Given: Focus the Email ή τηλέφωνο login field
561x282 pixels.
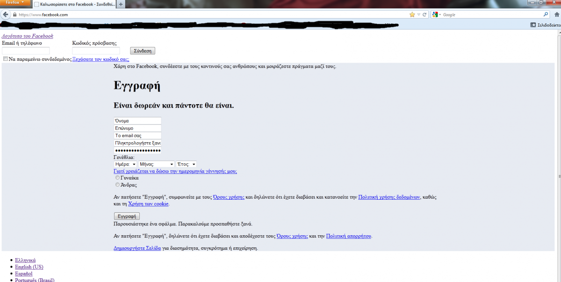Looking at the screenshot, I should [26, 51].
